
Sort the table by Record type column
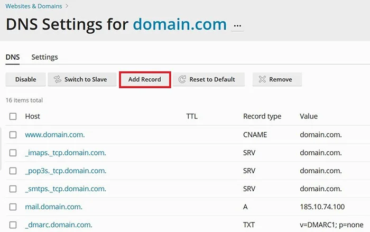tap(262, 116)
